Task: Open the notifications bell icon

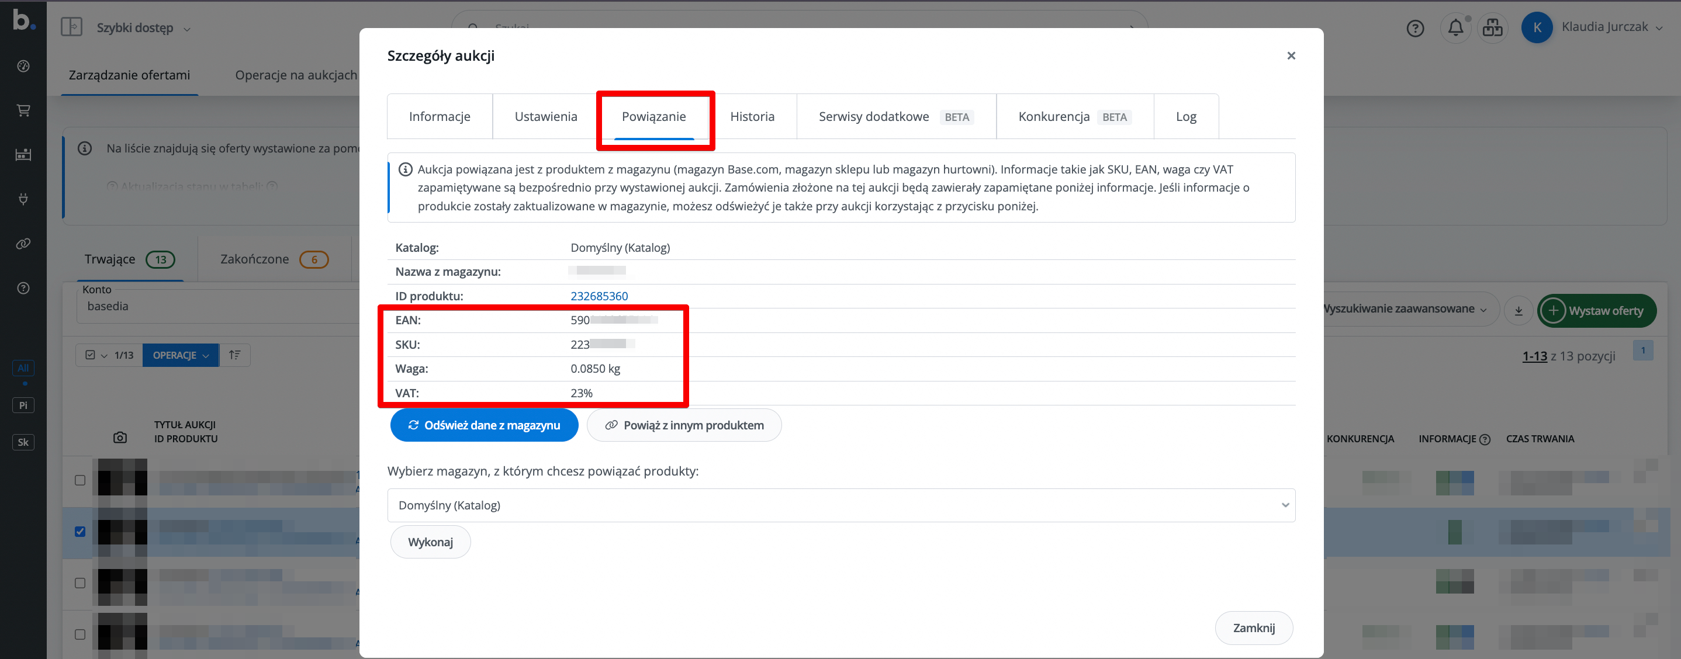Action: click(x=1455, y=28)
